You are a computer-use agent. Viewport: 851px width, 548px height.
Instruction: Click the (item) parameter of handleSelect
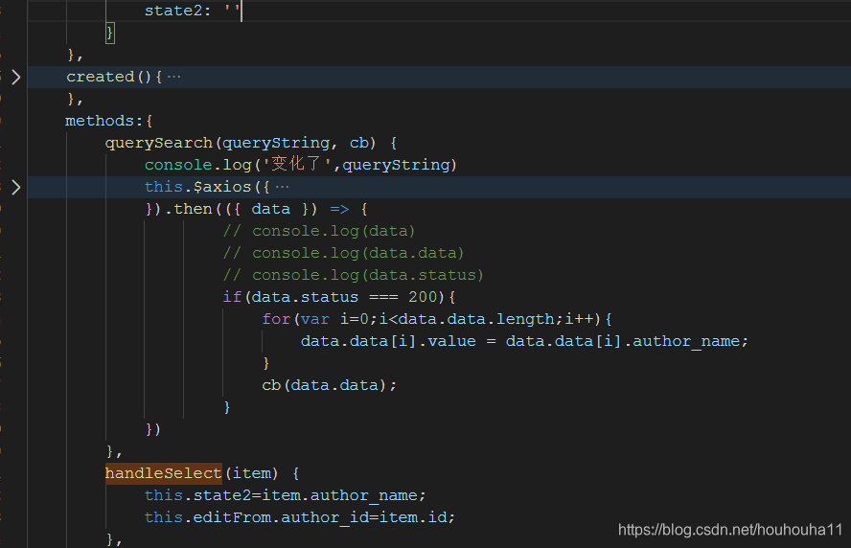tap(252, 473)
